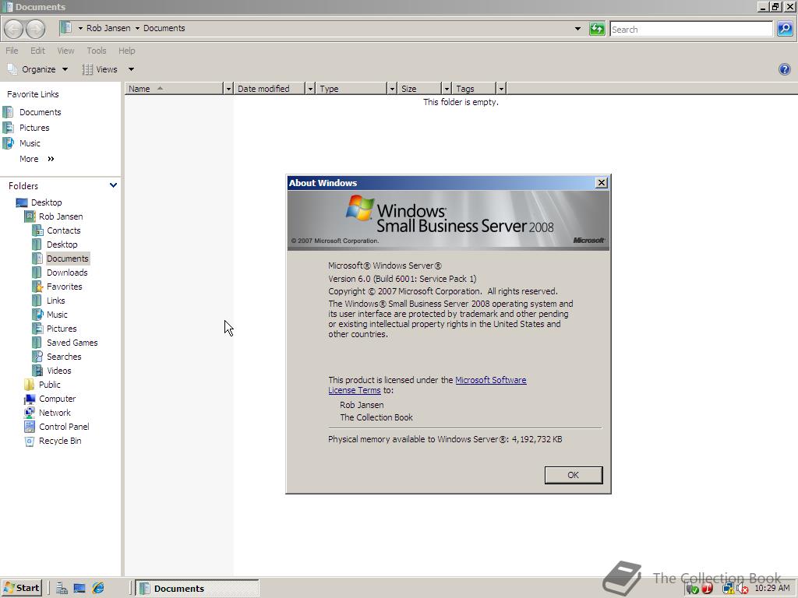Click OK in About Windows dialog
The image size is (798, 598).
coord(573,475)
